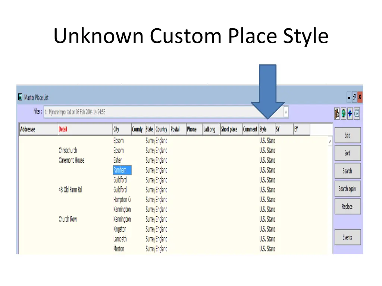This screenshot has width=382, height=286.
Task: Click the Search again button
Action: pos(347,189)
